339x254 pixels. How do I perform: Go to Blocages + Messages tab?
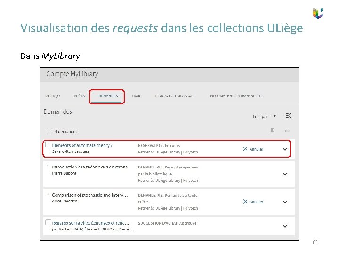click(175, 96)
